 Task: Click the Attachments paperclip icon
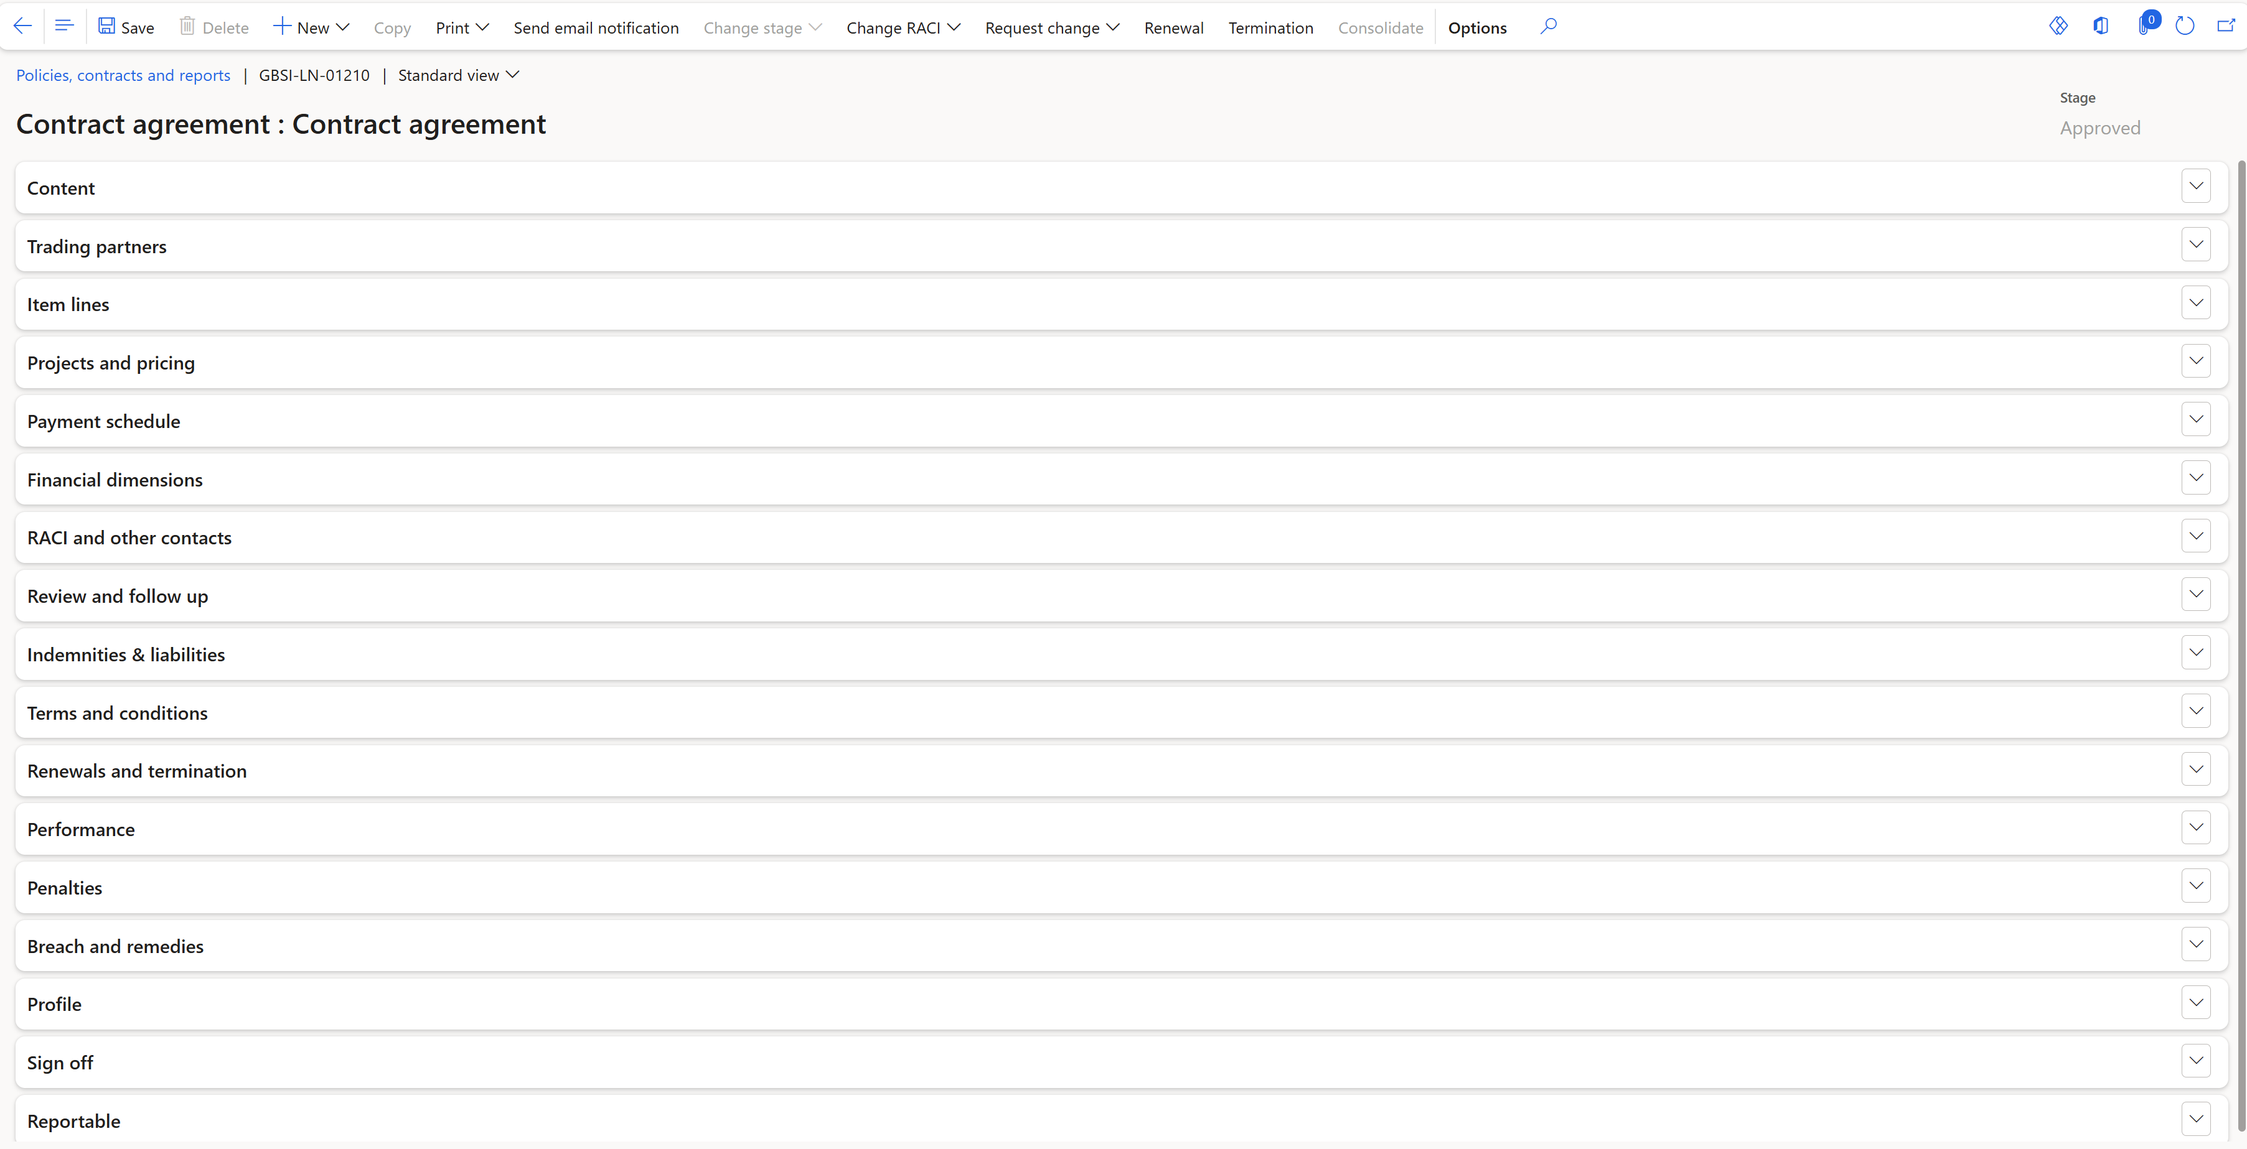click(x=2143, y=27)
